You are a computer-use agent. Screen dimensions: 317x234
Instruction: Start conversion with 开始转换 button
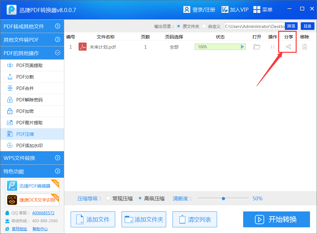tap(276, 219)
